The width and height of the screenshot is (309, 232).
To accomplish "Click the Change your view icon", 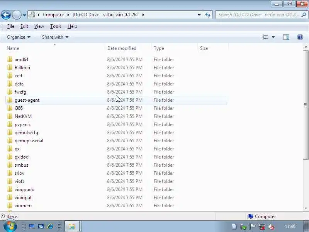I will [x=265, y=37].
